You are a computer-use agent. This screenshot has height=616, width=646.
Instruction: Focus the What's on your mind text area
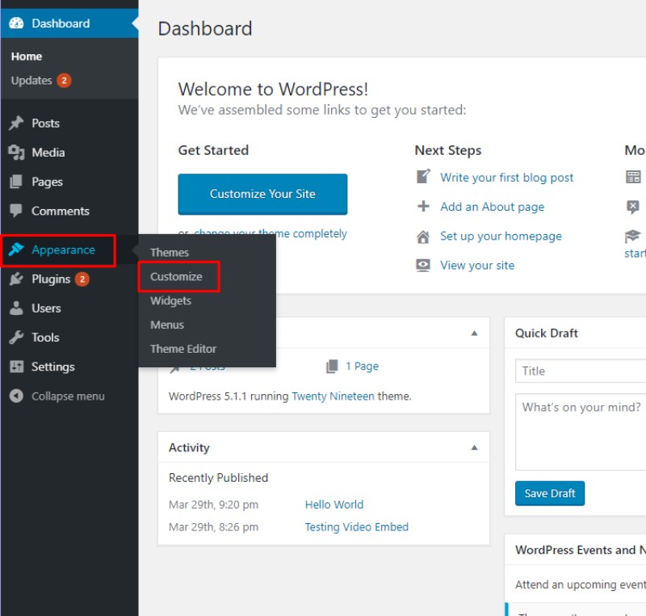(x=581, y=432)
